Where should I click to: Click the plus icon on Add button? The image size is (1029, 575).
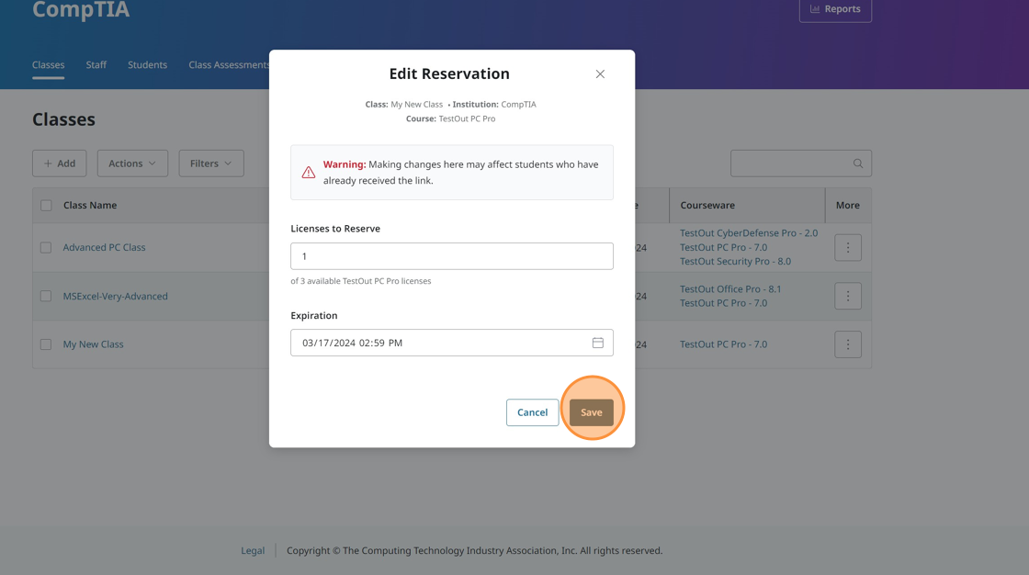[x=49, y=163]
